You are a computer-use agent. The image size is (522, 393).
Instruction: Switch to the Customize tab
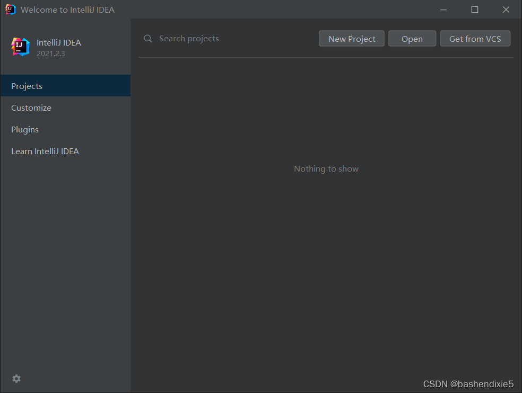coord(65,108)
